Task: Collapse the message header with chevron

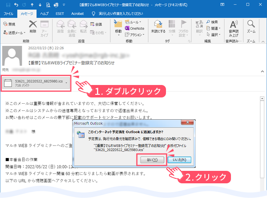Action: click(263, 72)
